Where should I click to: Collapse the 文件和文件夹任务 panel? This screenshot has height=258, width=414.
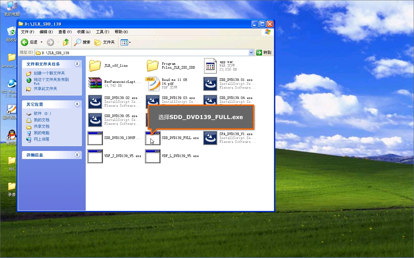coord(77,64)
